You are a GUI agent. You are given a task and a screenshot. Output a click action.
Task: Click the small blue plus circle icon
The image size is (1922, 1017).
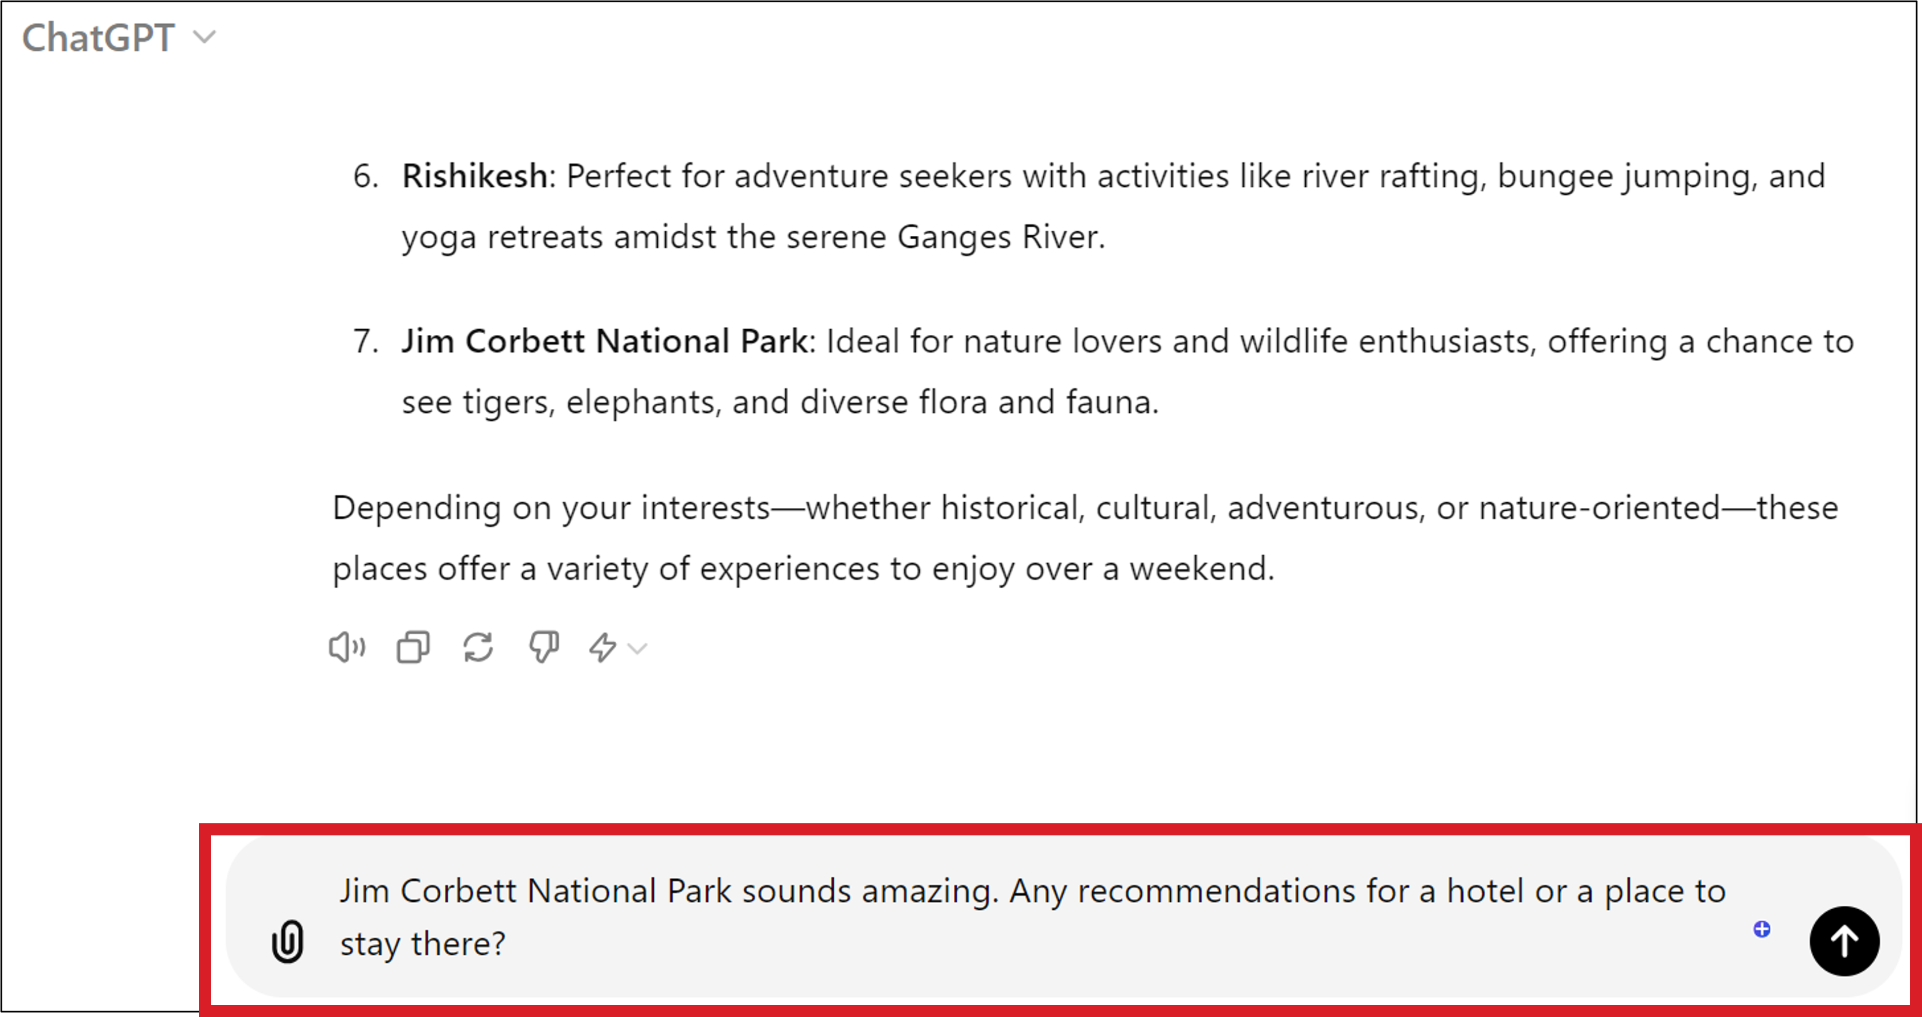pyautogui.click(x=1762, y=929)
